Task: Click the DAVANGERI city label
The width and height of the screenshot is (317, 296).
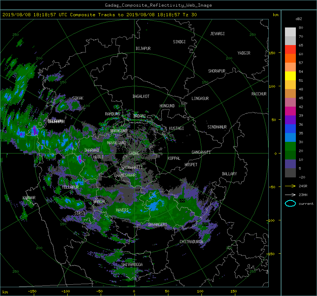Action: pos(157,225)
